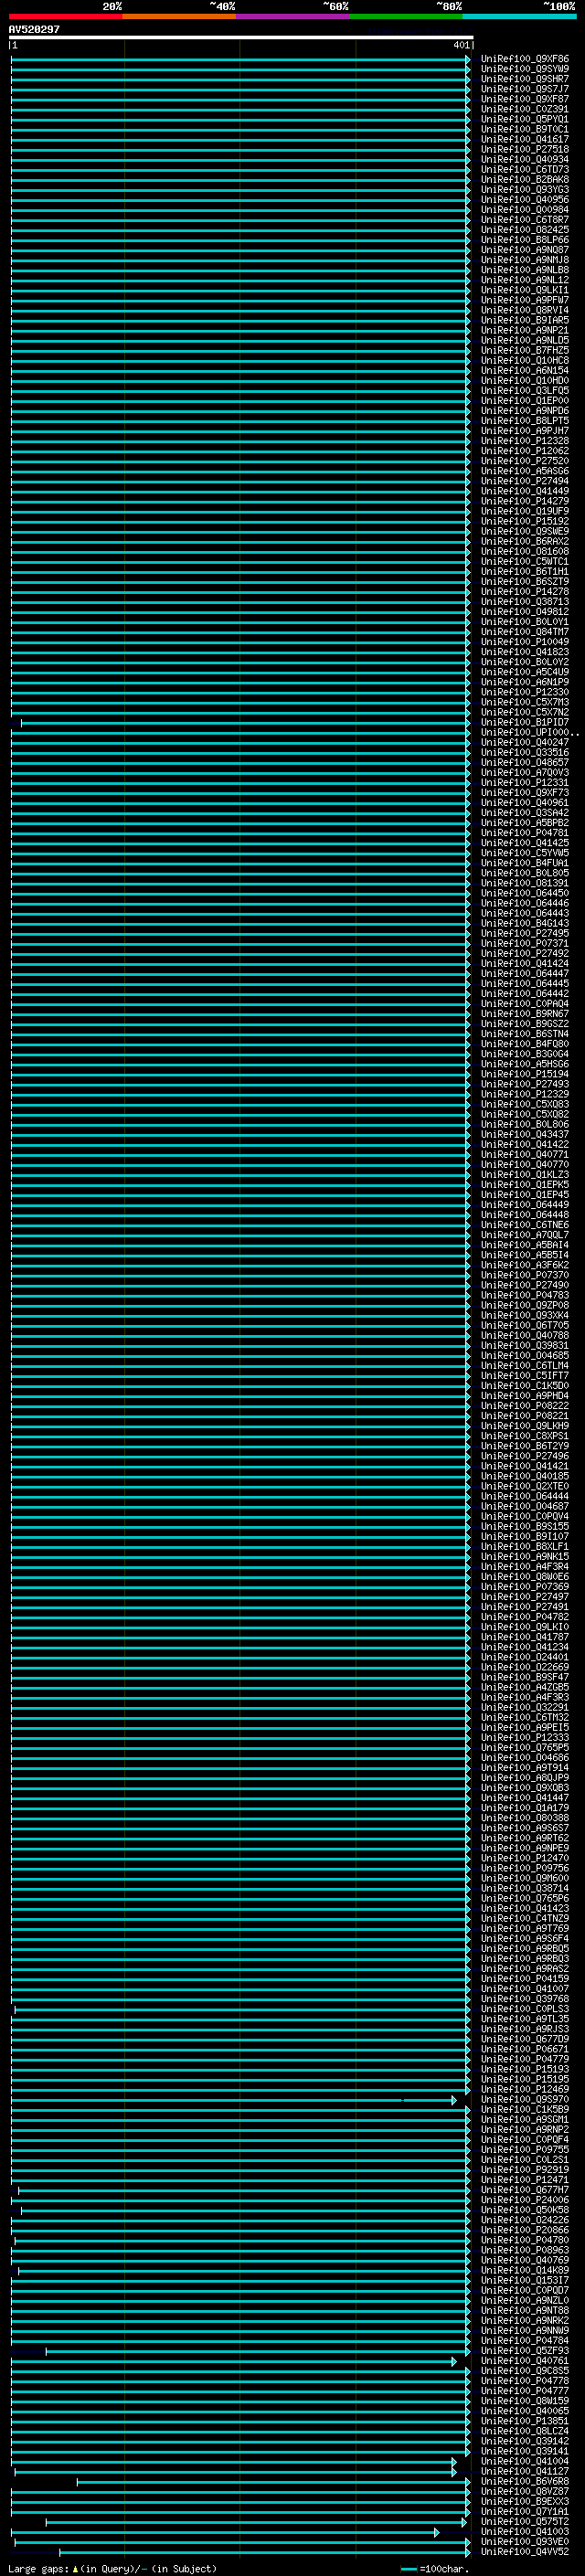This screenshot has height=2576, width=585.
Task: Click the 401 end position label
Action: pyautogui.click(x=461, y=45)
